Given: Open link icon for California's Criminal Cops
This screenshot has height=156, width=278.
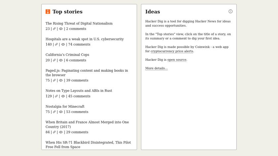Looking at the screenshot, I should pos(54,60).
